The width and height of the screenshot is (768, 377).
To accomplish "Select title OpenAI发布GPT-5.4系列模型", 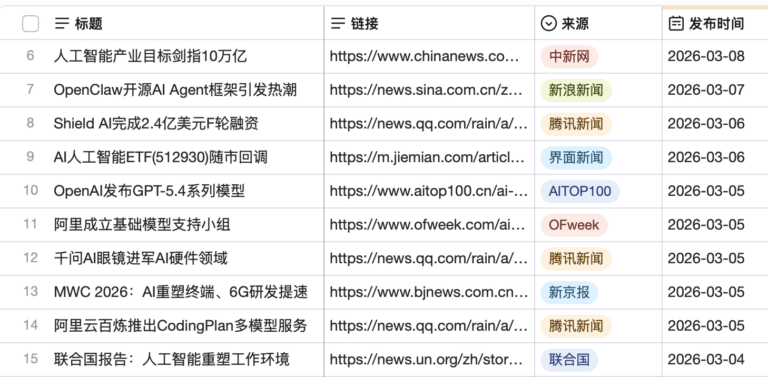I will (149, 191).
